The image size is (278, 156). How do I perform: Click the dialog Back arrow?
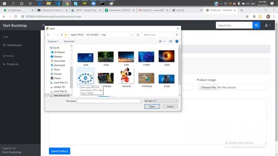[48, 35]
